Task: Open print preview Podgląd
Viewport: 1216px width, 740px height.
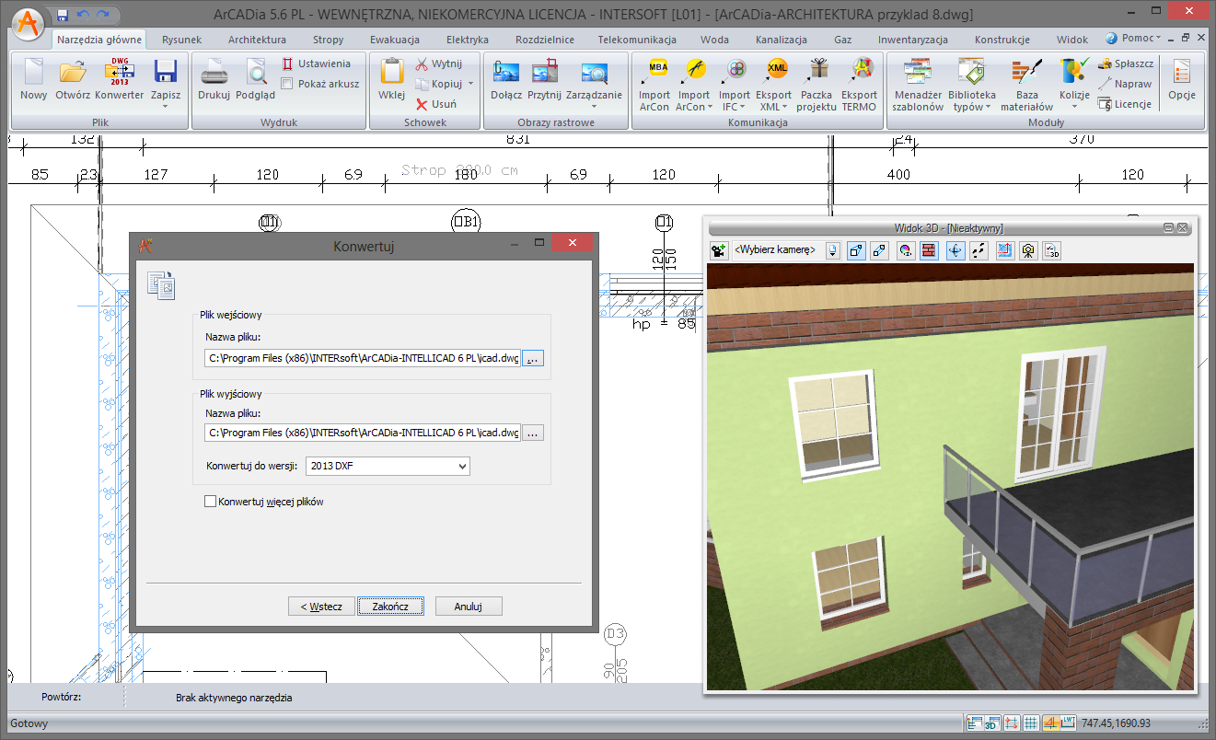Action: (255, 79)
